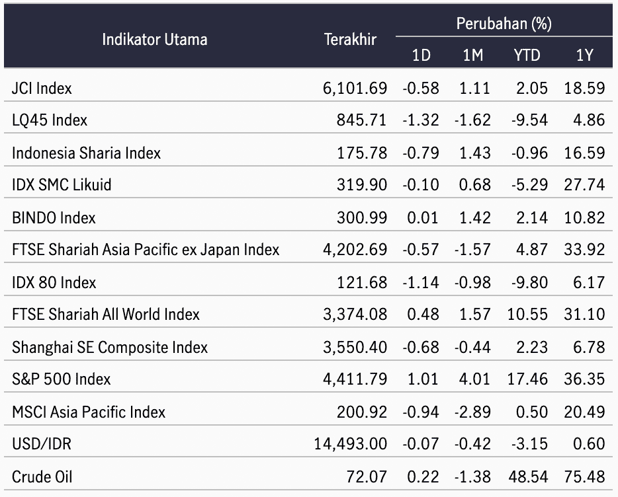Click JCI Index 1D value -0.58
Image resolution: width=618 pixels, height=497 pixels.
click(421, 88)
